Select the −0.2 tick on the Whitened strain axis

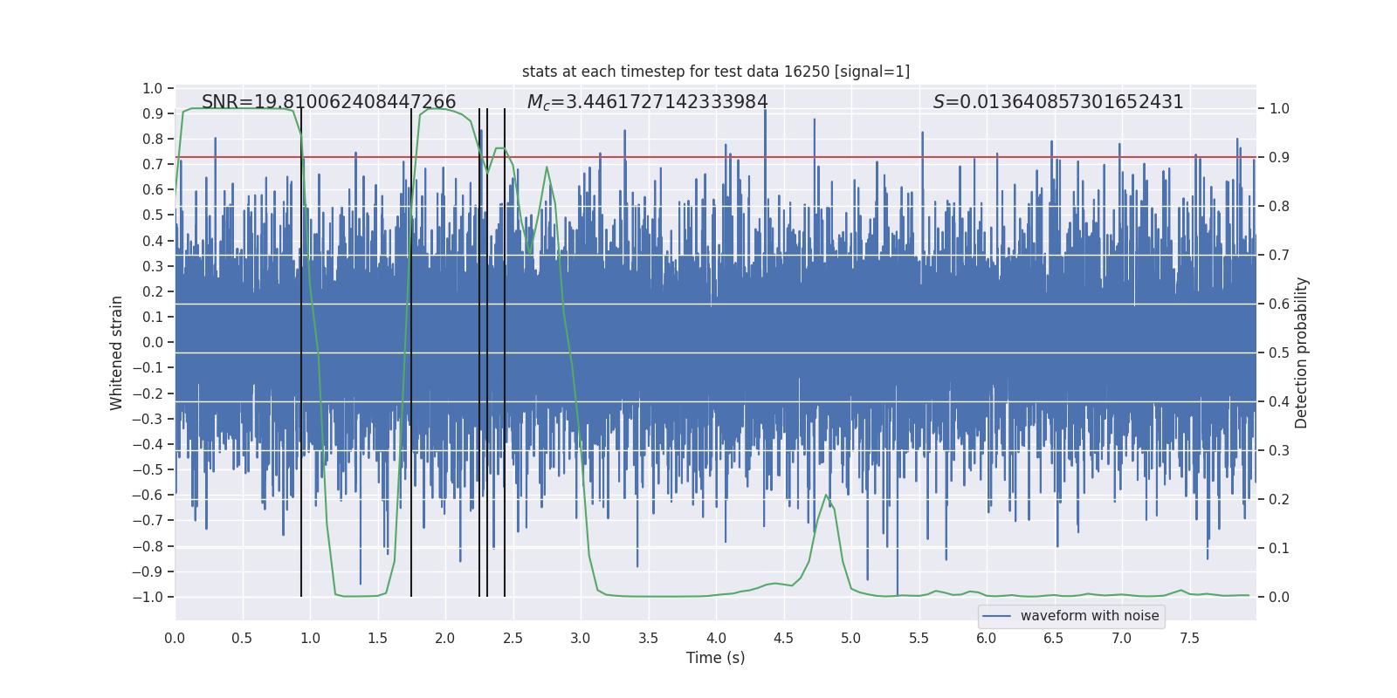[x=148, y=393]
